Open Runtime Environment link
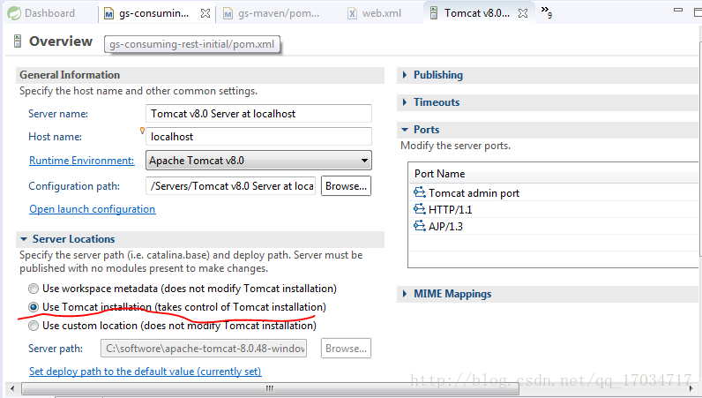Image resolution: width=702 pixels, height=398 pixels. (81, 161)
